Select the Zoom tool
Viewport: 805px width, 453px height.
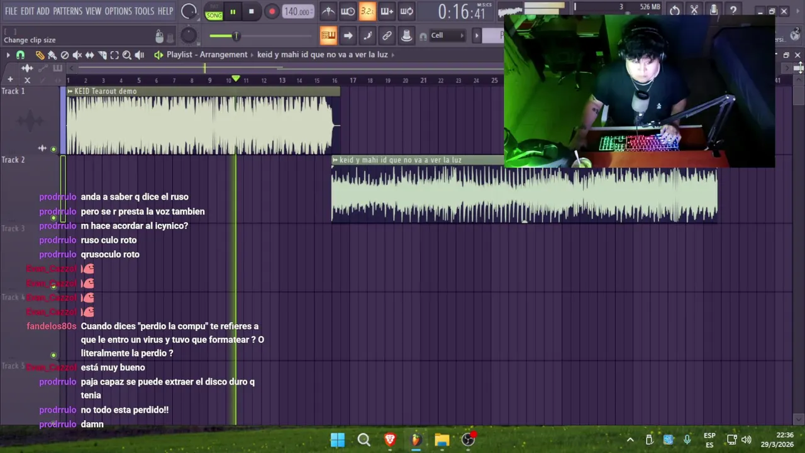[126, 55]
